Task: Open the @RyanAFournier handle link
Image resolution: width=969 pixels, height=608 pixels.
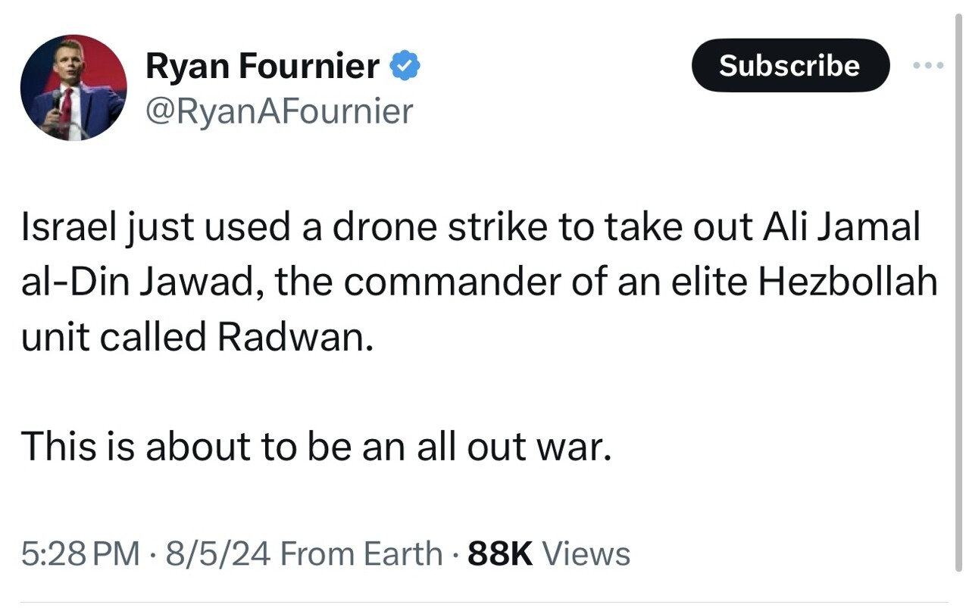Action: (279, 111)
